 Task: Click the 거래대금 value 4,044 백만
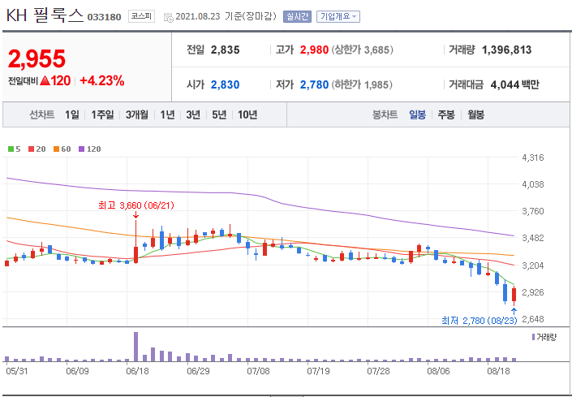coord(514,85)
